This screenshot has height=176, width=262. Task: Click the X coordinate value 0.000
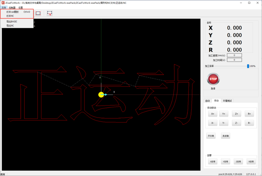[234, 28]
